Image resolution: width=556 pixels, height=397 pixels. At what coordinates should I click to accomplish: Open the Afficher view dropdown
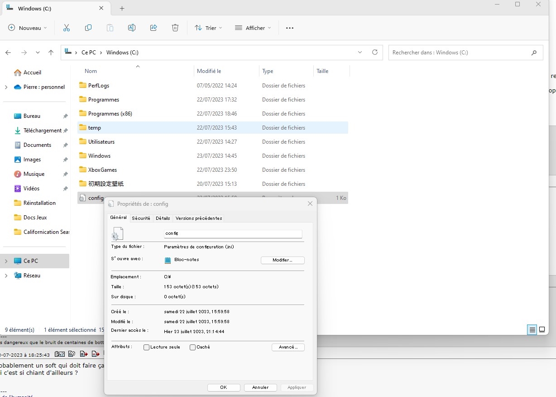(253, 28)
